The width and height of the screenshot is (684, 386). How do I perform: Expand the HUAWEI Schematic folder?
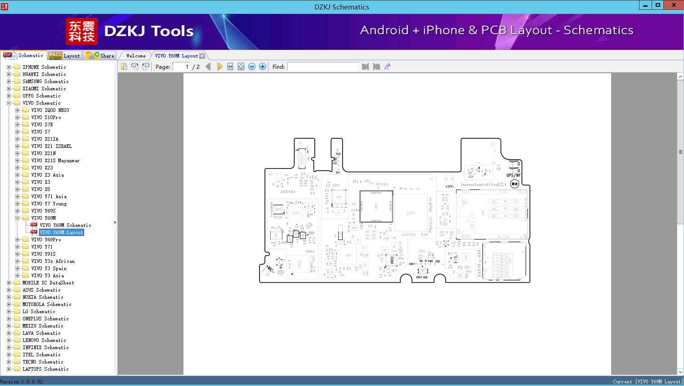tap(9, 74)
